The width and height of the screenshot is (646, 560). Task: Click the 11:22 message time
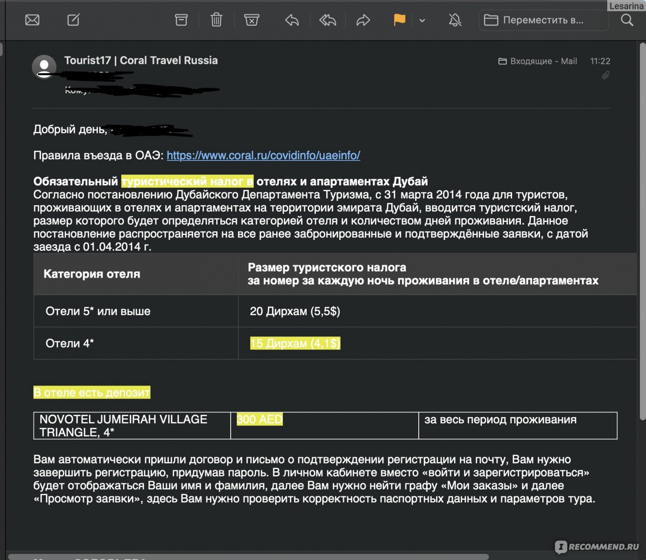pyautogui.click(x=600, y=61)
